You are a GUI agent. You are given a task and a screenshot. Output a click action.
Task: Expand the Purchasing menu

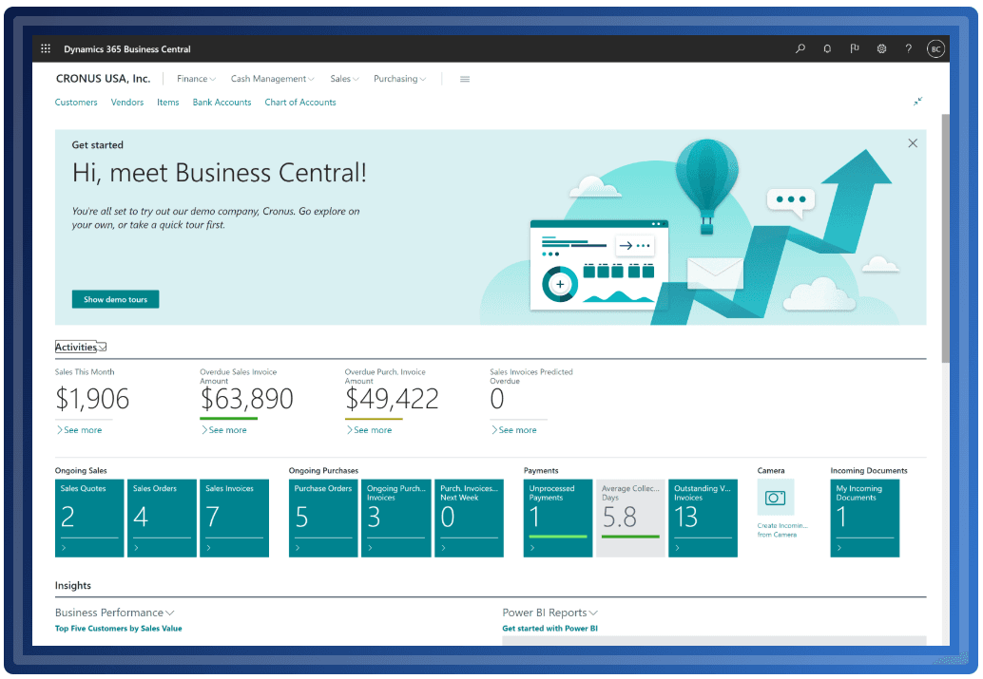pos(399,79)
